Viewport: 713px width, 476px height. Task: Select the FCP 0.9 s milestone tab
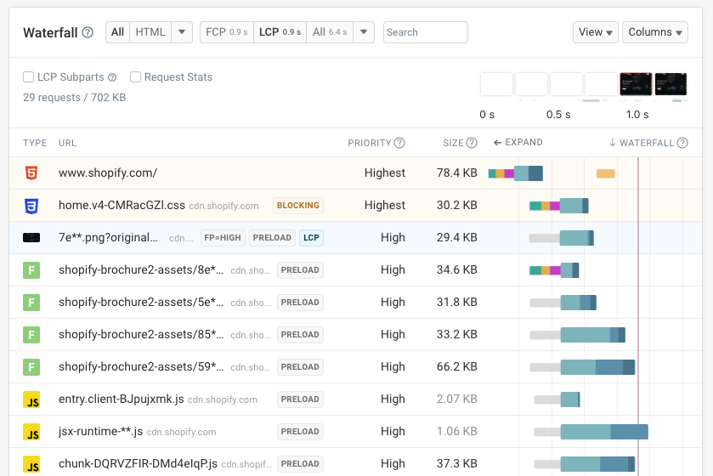[226, 32]
